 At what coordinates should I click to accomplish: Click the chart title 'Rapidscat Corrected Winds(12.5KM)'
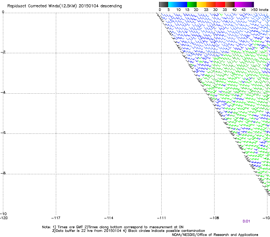click(42, 6)
